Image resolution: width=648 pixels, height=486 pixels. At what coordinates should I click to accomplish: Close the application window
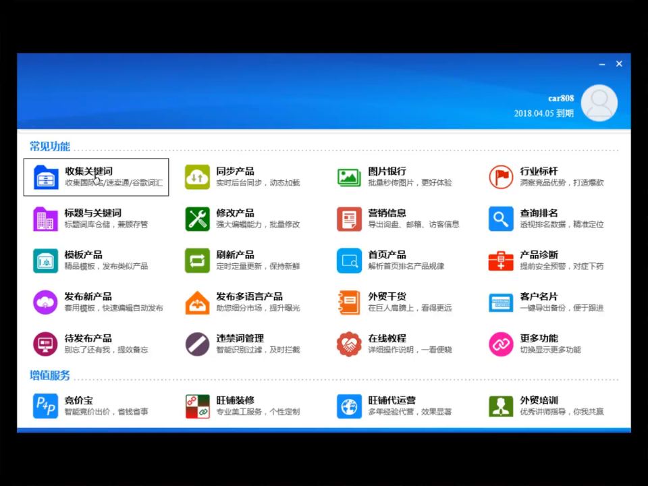pyautogui.click(x=619, y=63)
